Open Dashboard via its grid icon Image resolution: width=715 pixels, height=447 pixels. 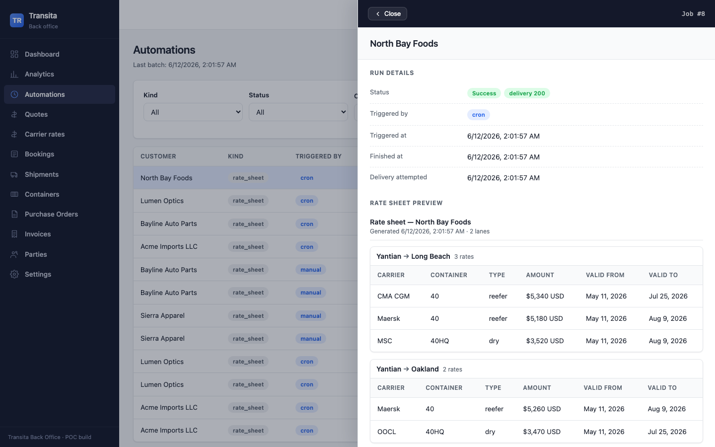(14, 54)
